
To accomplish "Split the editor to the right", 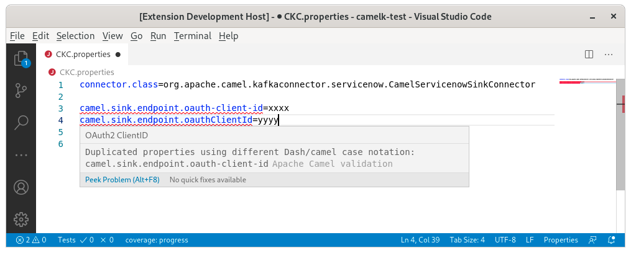I will [589, 55].
